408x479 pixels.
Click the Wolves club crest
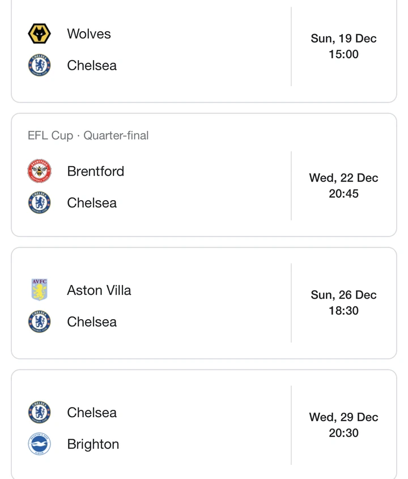40,33
